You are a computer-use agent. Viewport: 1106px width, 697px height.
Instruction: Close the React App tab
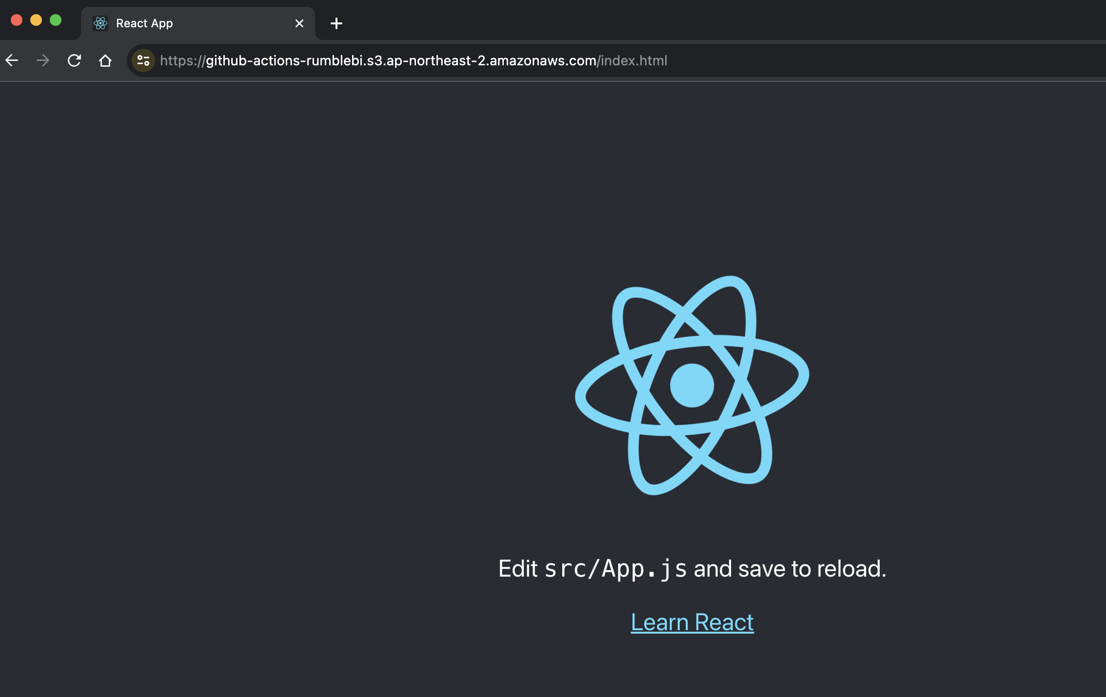tap(299, 23)
